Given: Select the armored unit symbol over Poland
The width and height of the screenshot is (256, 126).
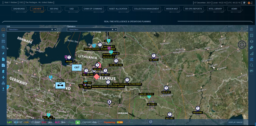Looking at the screenshot, I should pyautogui.click(x=60, y=85).
